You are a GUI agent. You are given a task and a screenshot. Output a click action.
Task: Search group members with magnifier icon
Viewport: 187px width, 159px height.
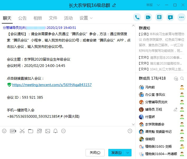click(182, 79)
